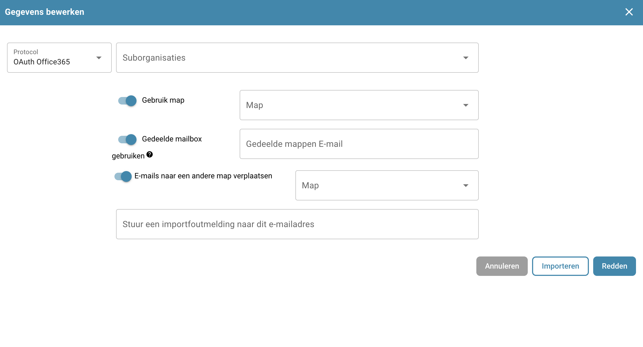Click the Gedeelde mappen E-mail field

pyautogui.click(x=359, y=144)
